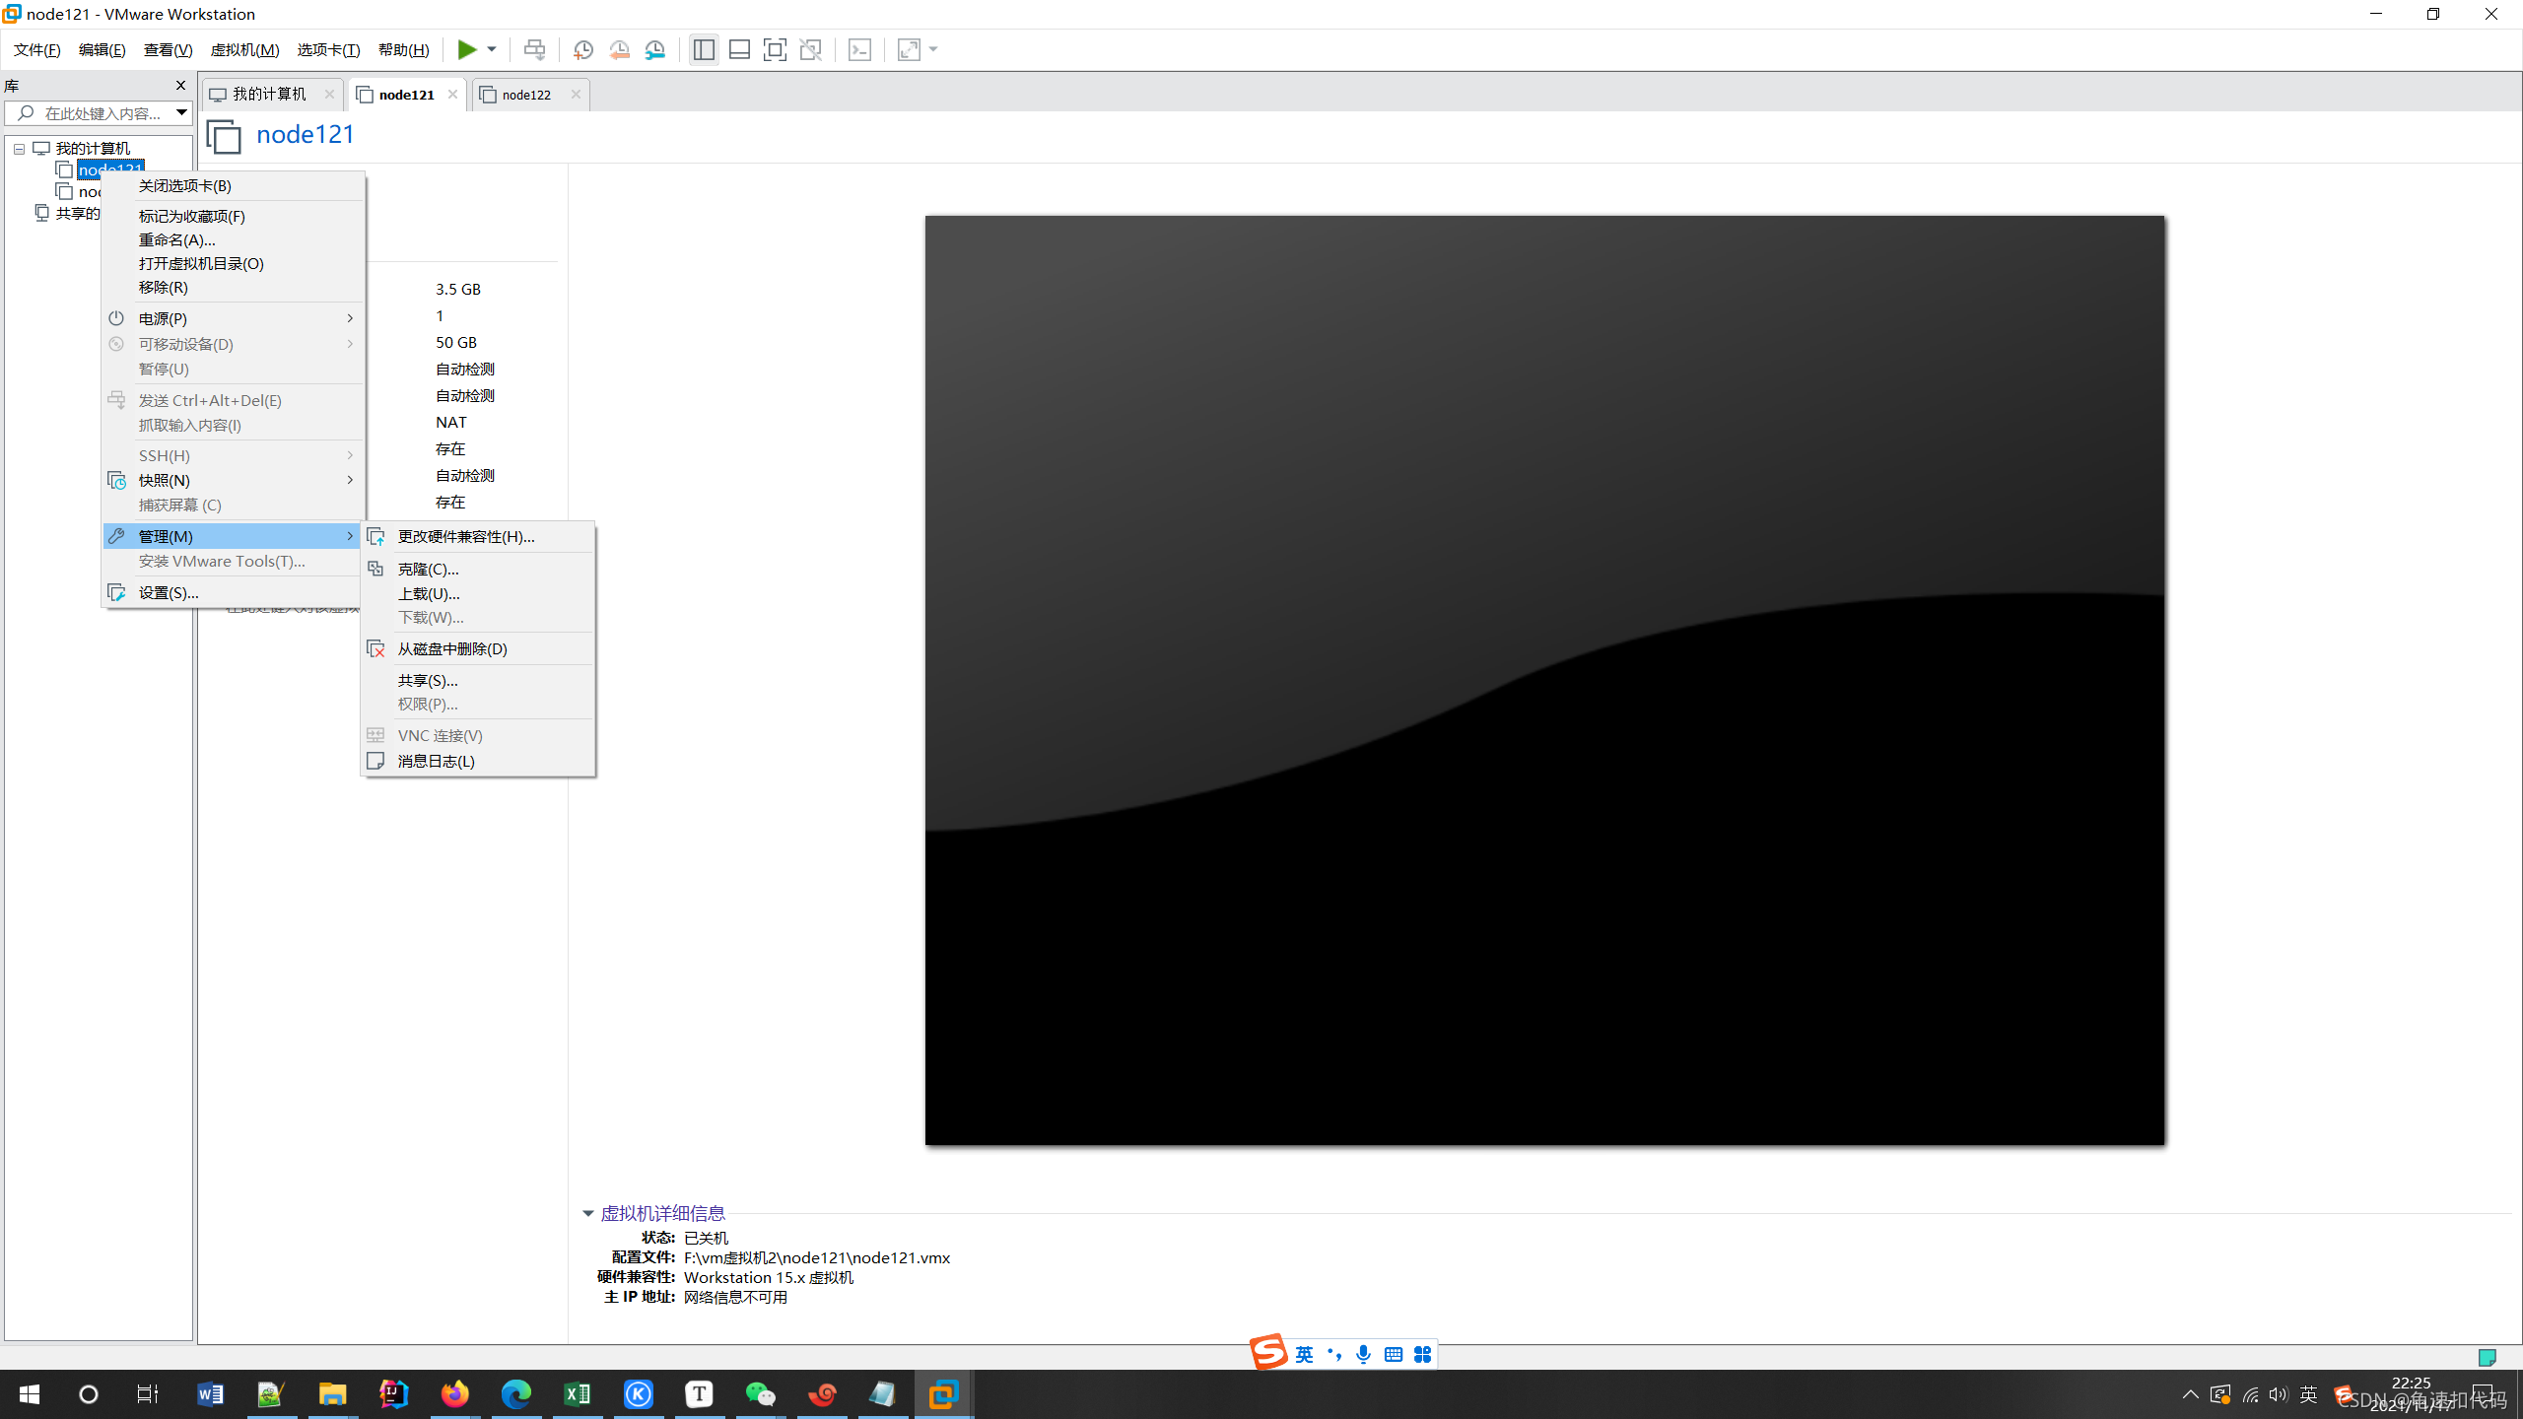Toggle Sogou 英 language mode

coord(1304,1355)
